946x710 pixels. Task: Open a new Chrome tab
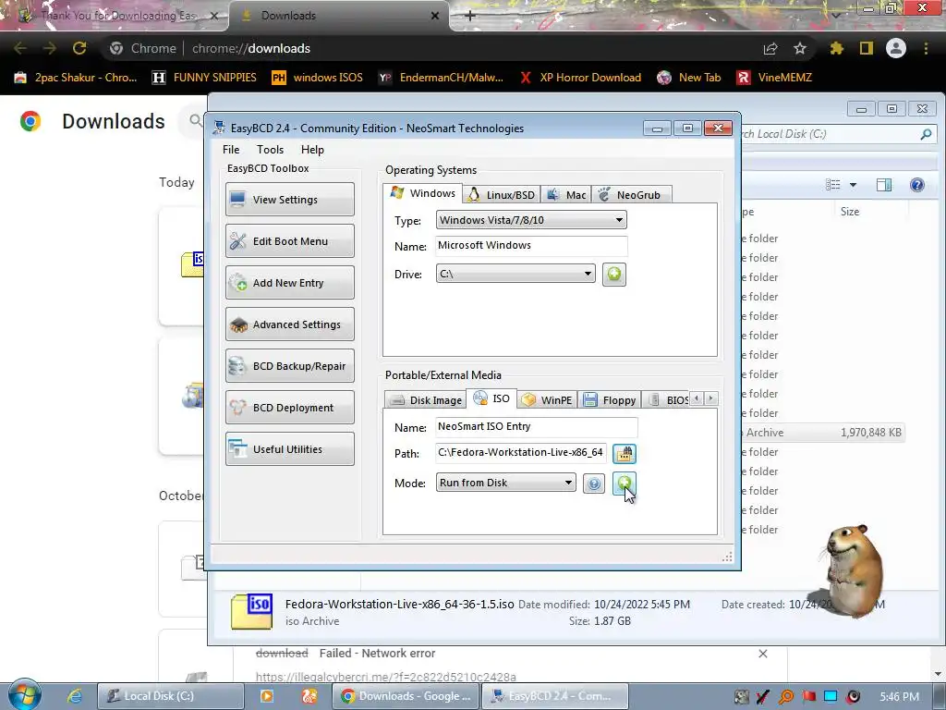point(470,16)
